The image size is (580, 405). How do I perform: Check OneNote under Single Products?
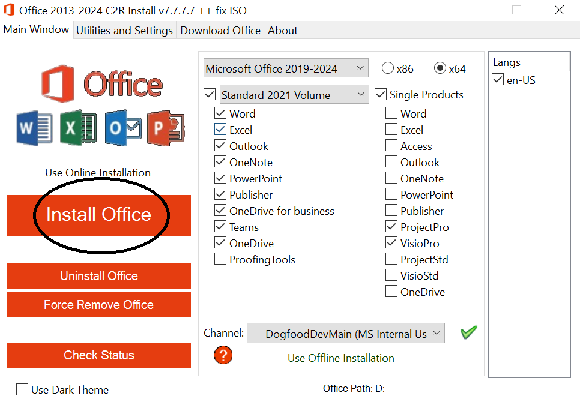point(391,178)
